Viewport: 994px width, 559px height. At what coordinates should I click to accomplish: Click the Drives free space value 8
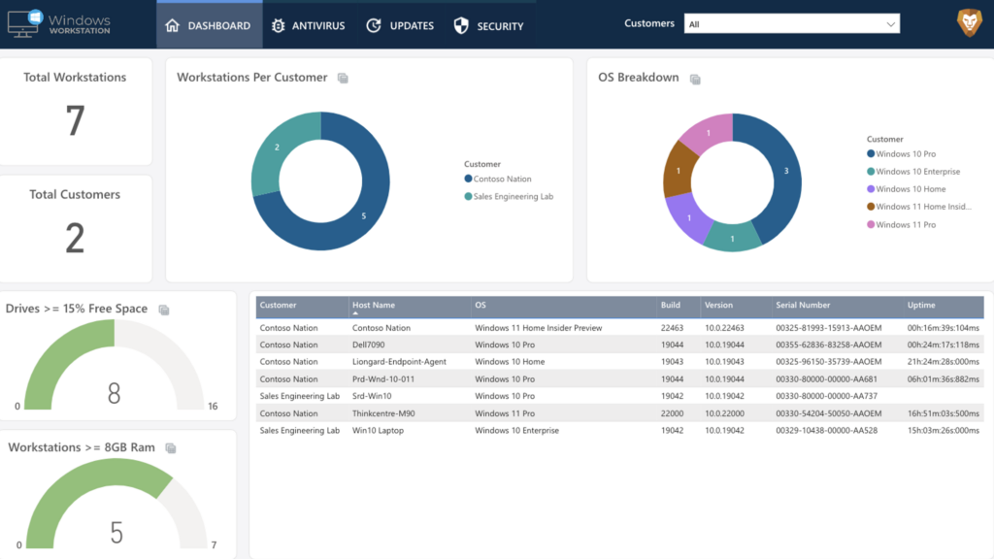115,394
